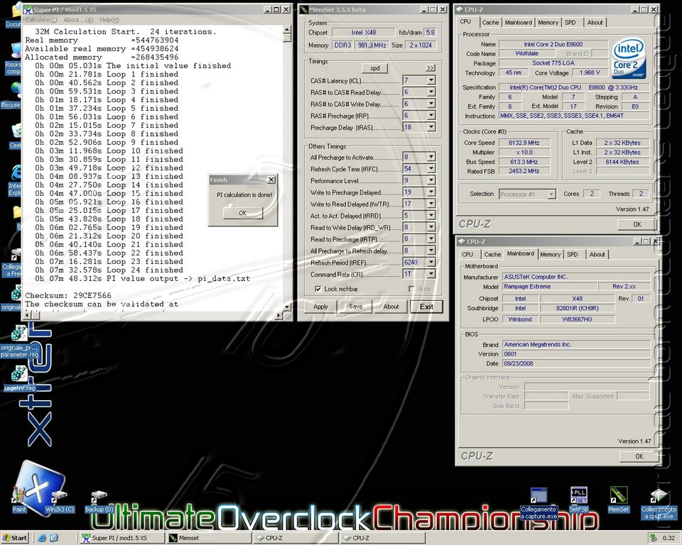Click the About button in MemSet
This screenshot has width=682, height=545.
pyautogui.click(x=391, y=307)
